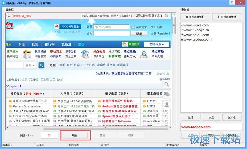Click the 密码 input field
This screenshot has height=149, width=247.
(111, 33)
